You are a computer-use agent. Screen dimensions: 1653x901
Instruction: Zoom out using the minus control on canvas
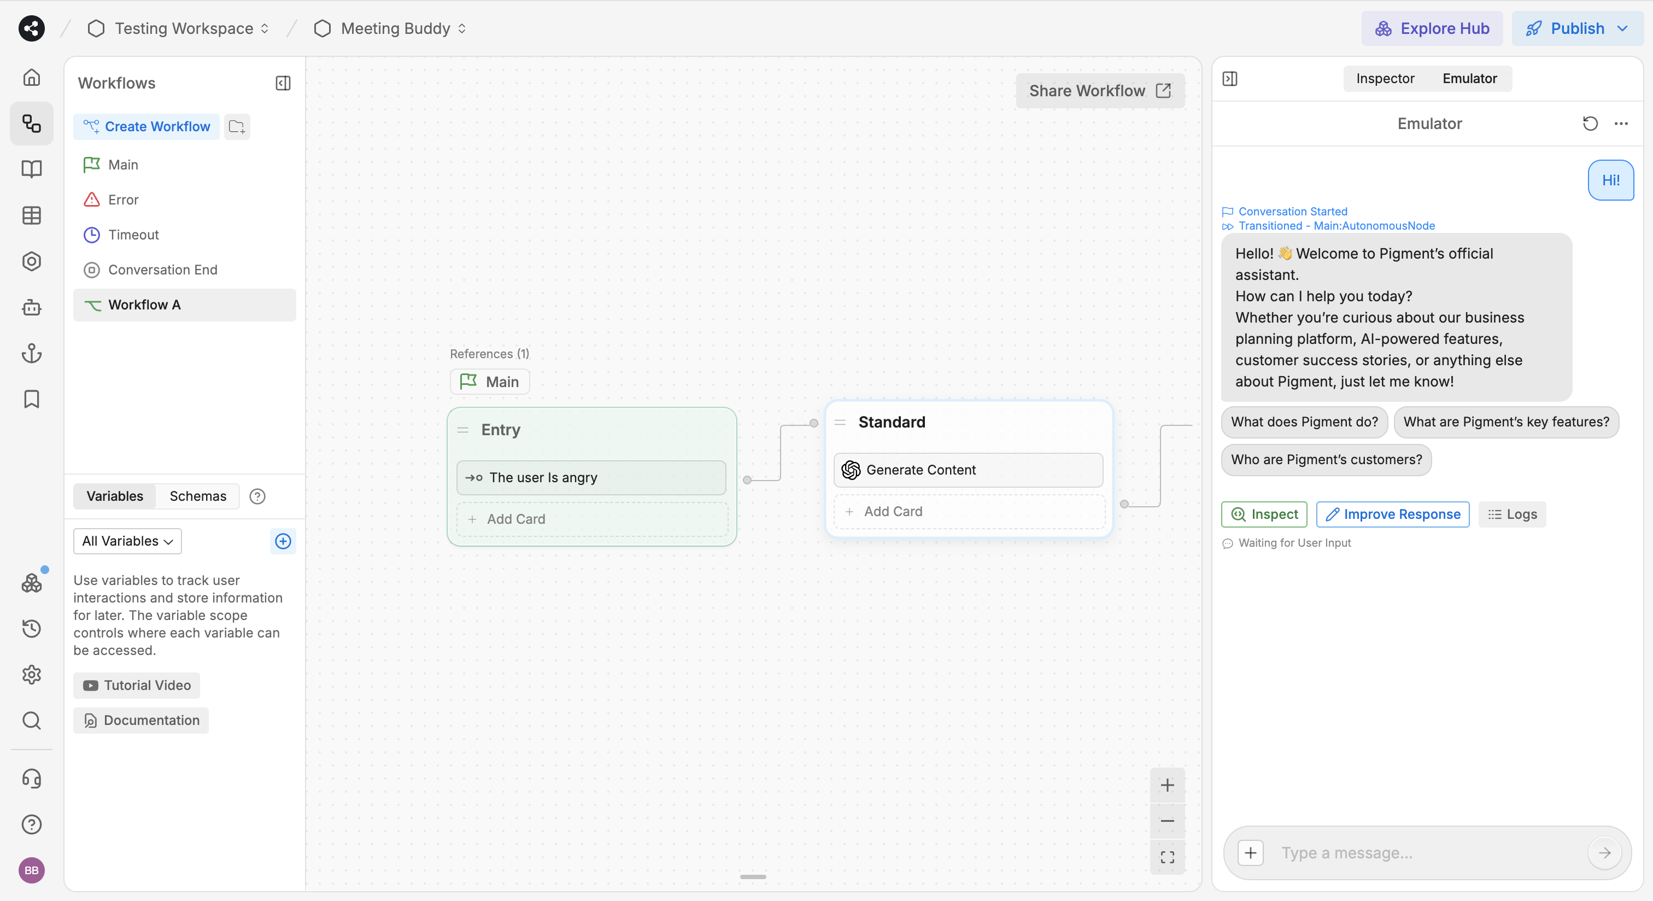pyautogui.click(x=1167, y=821)
